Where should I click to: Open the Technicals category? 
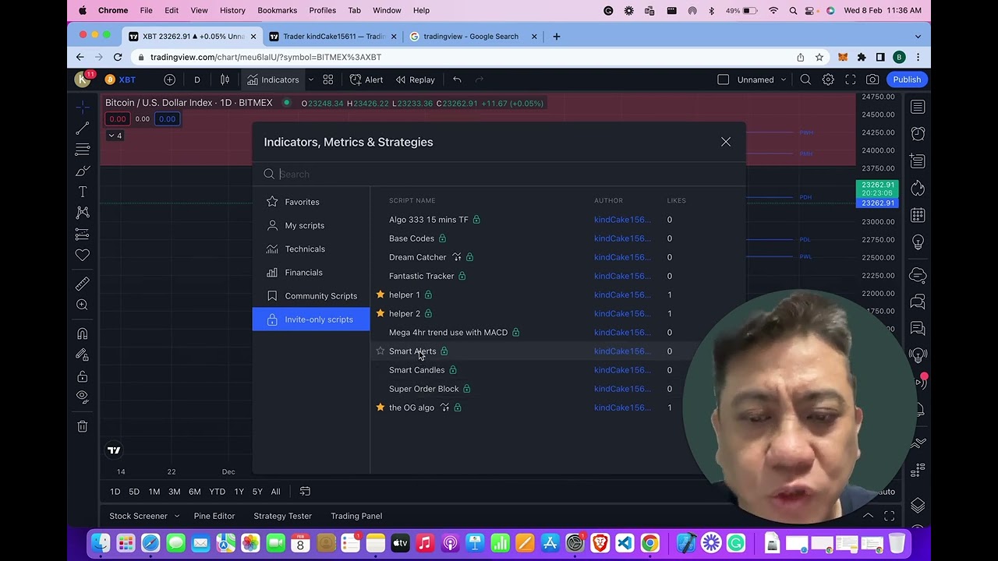tap(310, 249)
